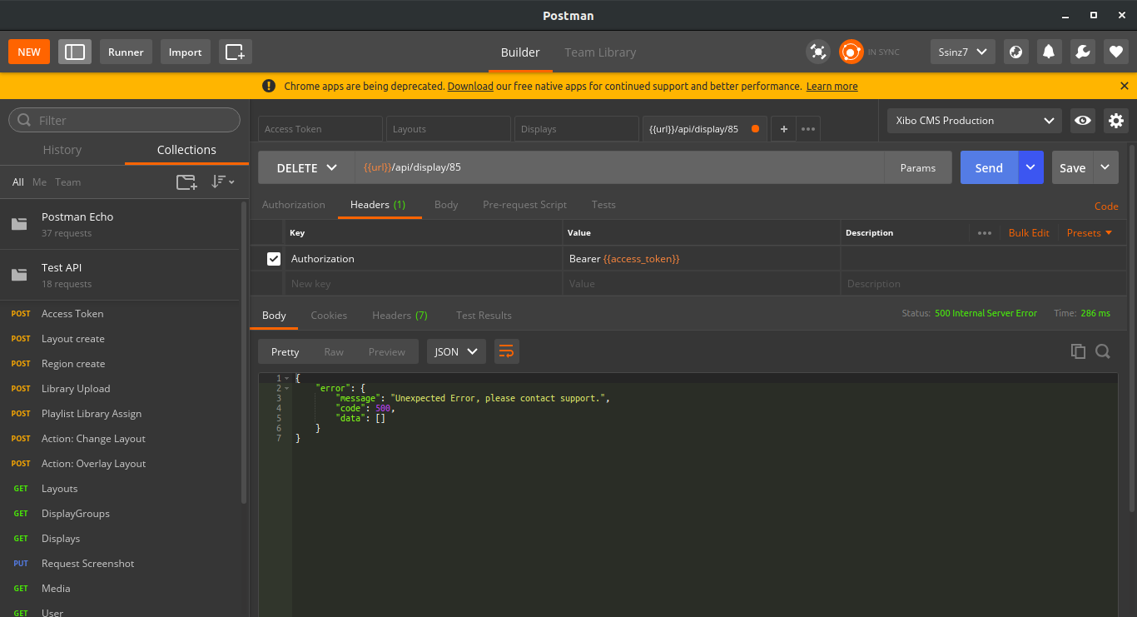The height and width of the screenshot is (617, 1137).
Task: Click the orange sync status icon
Action: (851, 52)
